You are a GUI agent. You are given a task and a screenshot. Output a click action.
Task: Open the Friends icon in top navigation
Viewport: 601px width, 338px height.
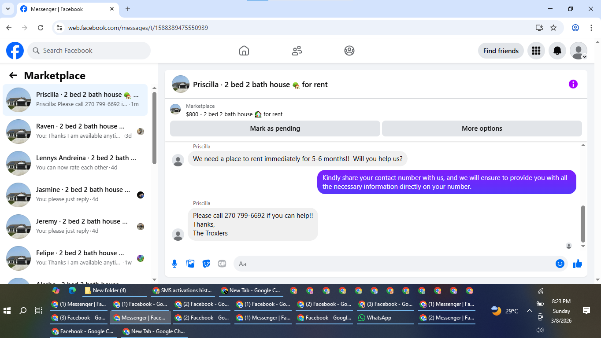[297, 51]
